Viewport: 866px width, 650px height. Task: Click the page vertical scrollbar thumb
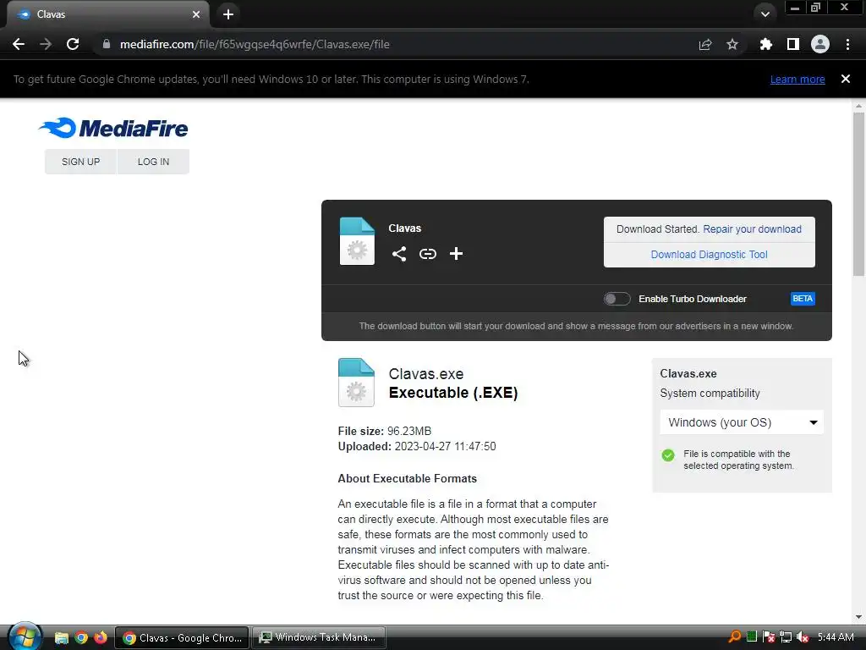point(858,194)
